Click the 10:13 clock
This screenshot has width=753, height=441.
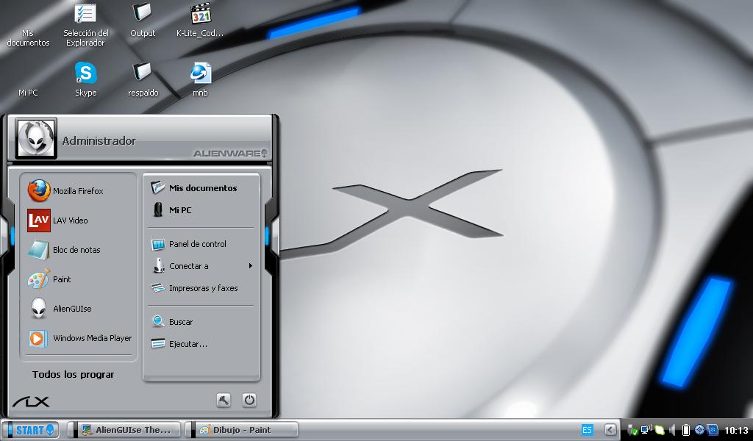click(735, 430)
